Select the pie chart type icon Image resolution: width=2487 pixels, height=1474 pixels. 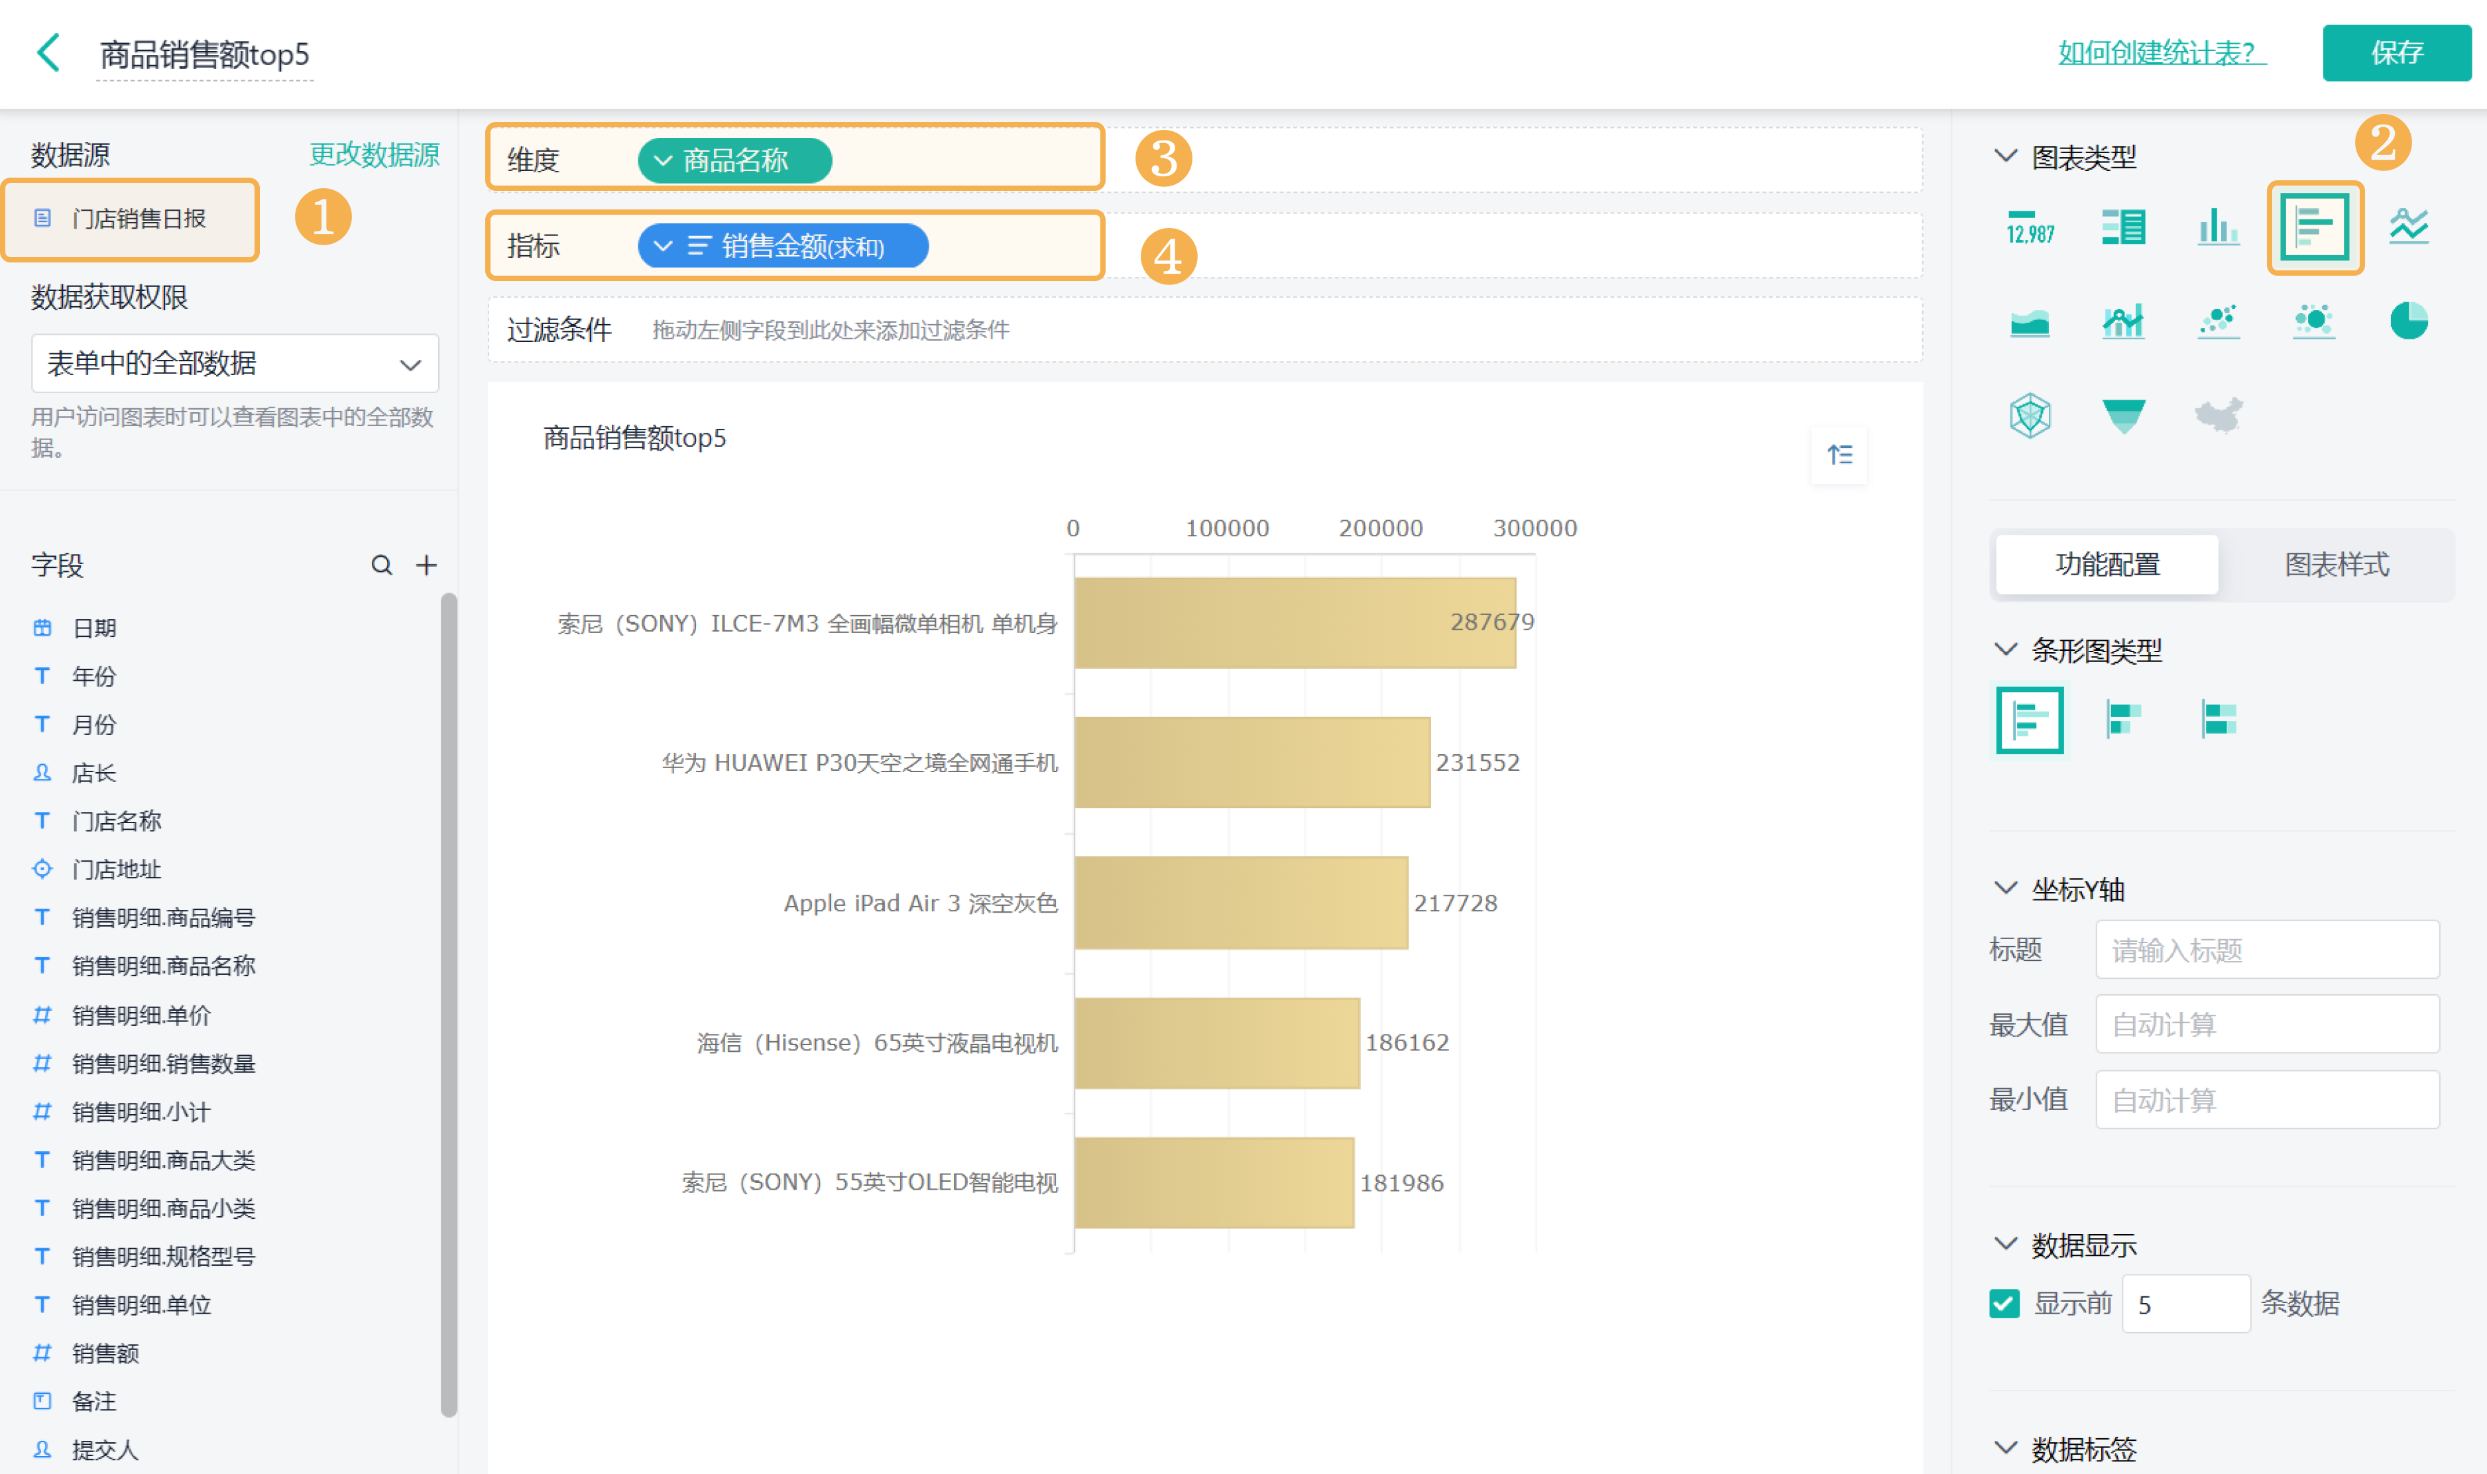click(x=2407, y=321)
